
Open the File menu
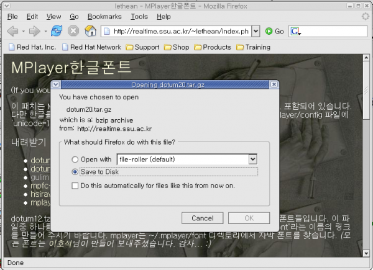point(12,16)
